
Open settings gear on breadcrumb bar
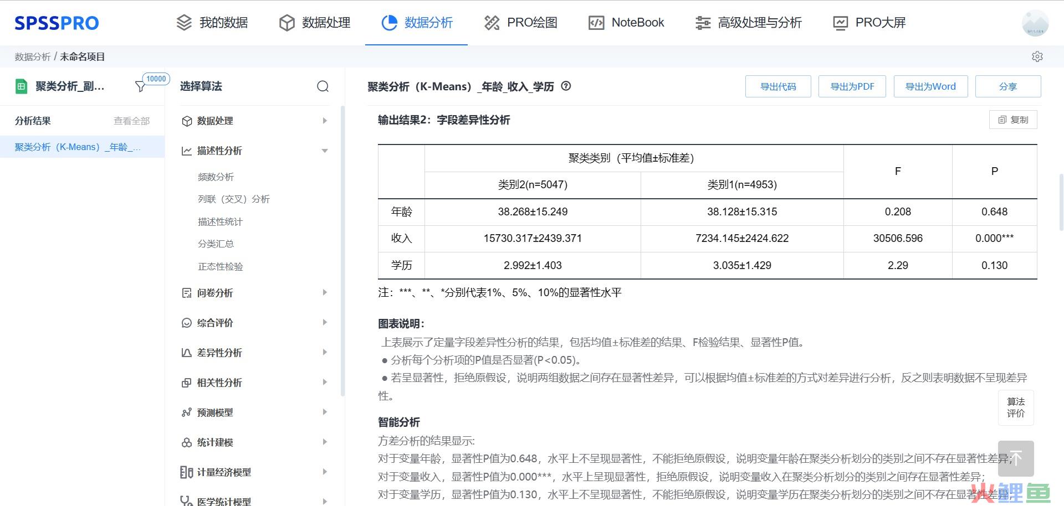(1037, 56)
